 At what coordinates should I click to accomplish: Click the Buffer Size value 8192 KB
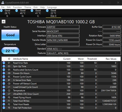tap(112, 27)
